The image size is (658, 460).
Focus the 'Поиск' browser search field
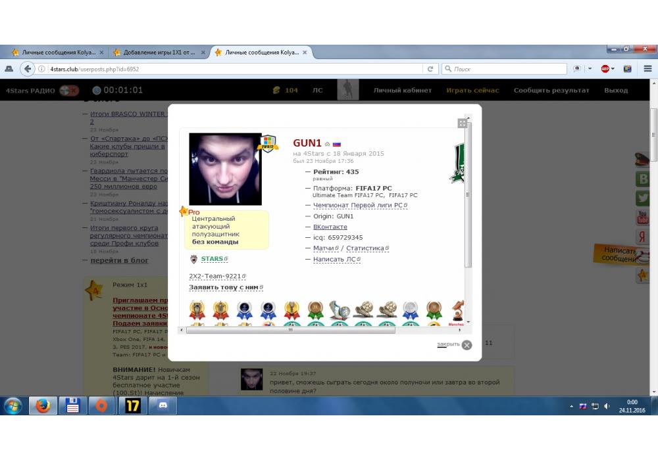[x=504, y=69]
